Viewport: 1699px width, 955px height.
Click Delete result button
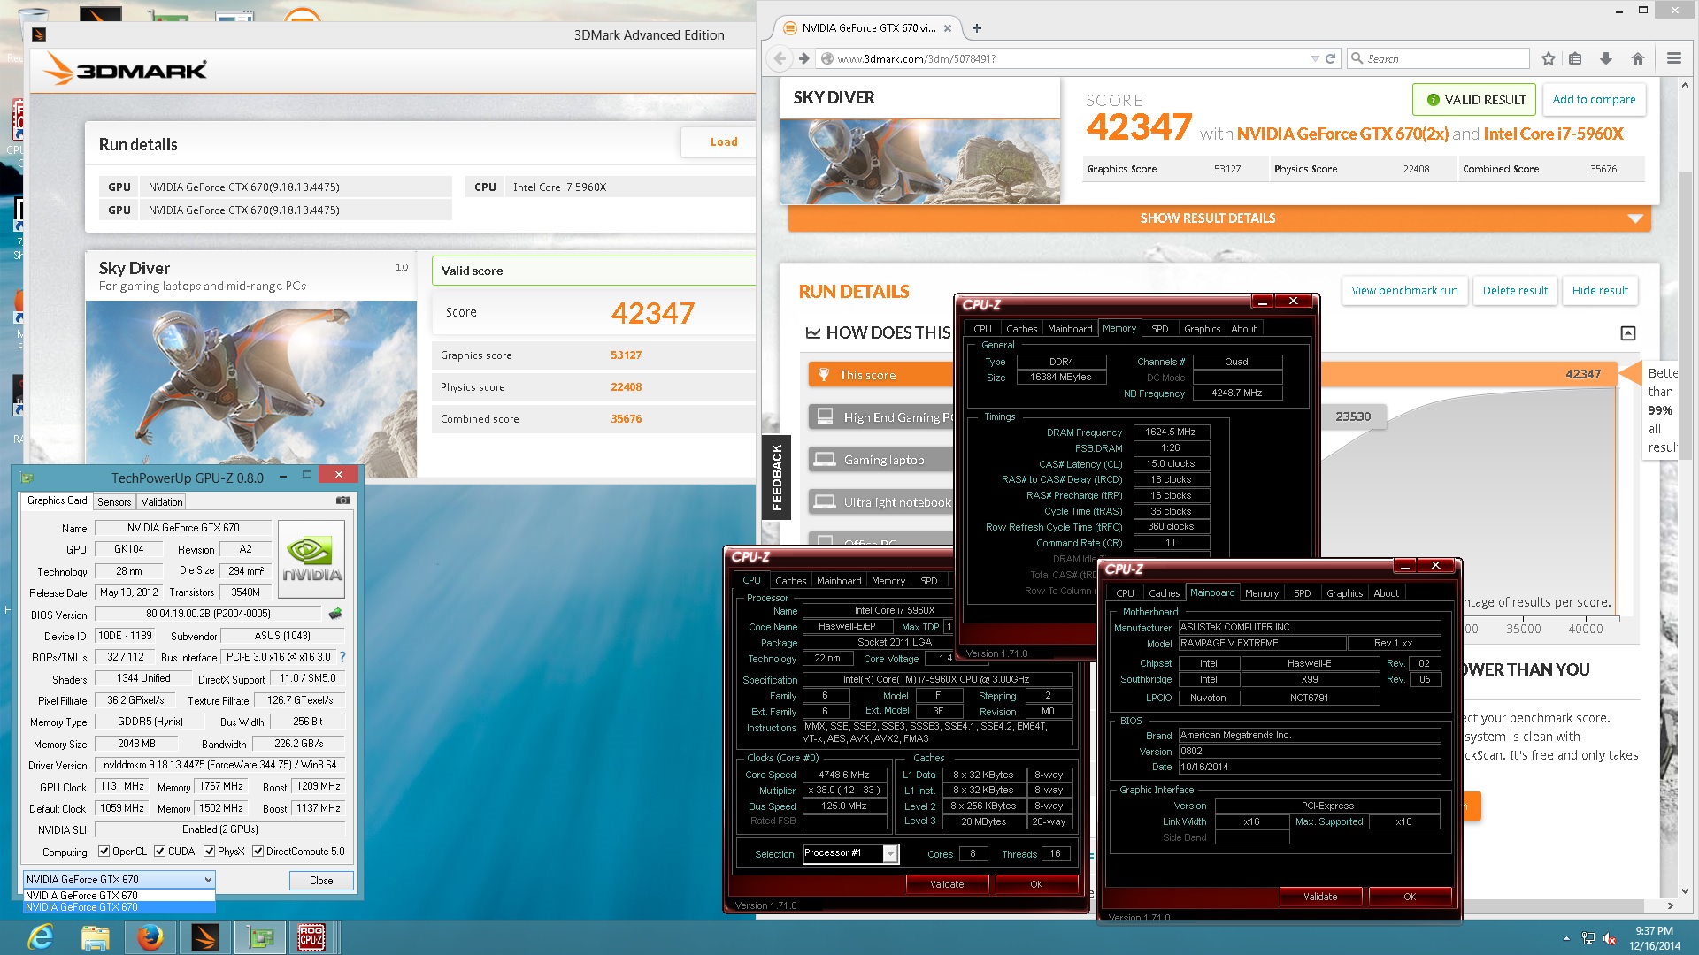1515,291
